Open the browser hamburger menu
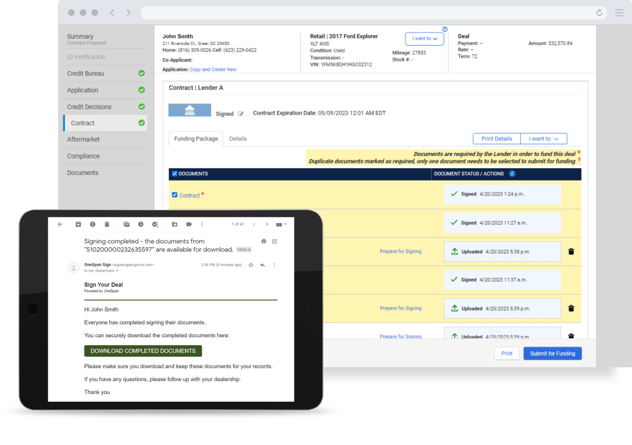This screenshot has width=632, height=445. [620, 13]
